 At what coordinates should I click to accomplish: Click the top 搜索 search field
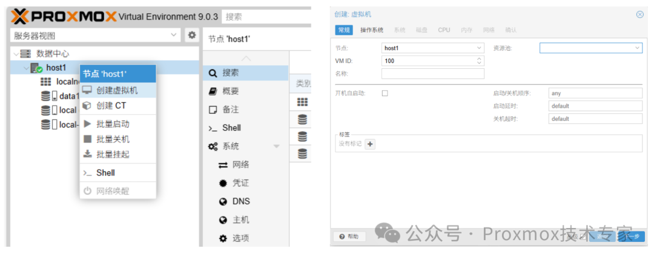pos(267,17)
